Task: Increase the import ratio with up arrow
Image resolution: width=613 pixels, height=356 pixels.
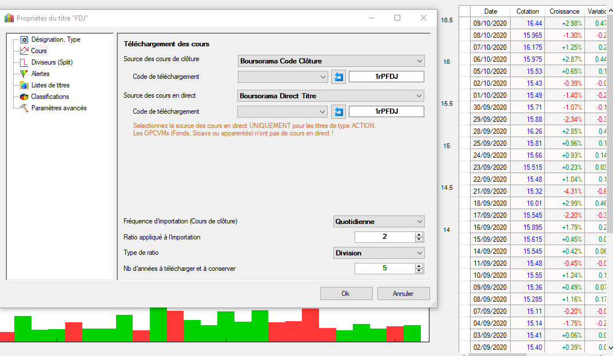Action: 419,235
